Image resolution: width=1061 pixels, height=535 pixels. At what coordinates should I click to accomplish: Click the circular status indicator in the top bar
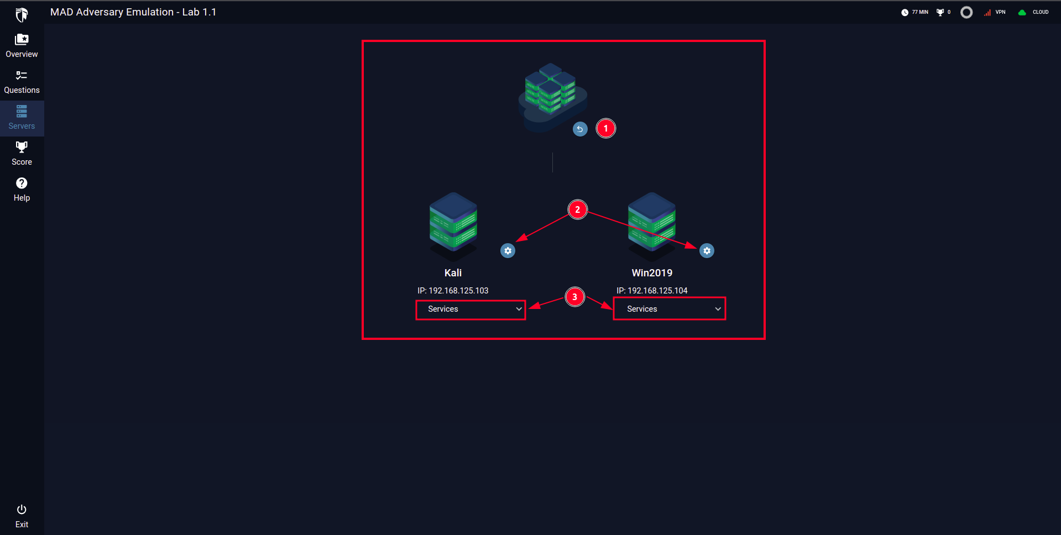click(x=966, y=12)
